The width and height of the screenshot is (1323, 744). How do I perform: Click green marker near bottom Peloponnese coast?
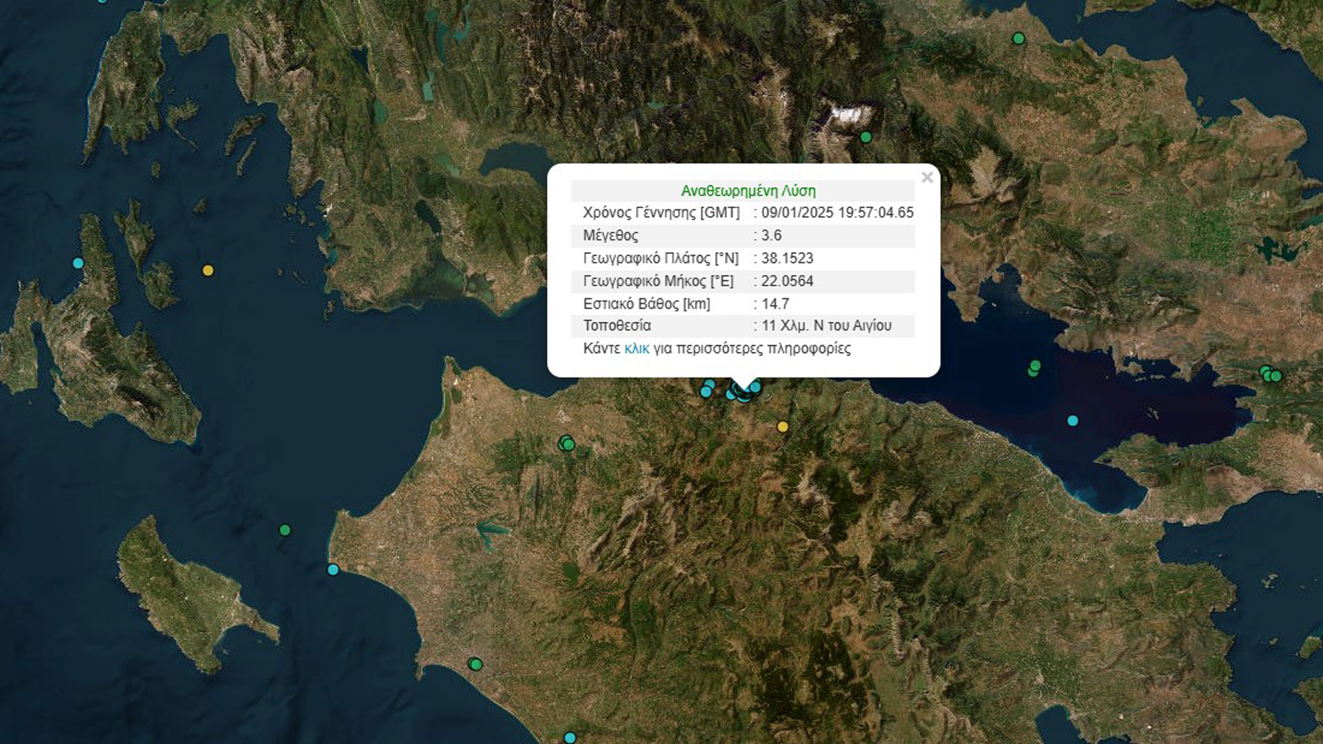pyautogui.click(x=475, y=664)
